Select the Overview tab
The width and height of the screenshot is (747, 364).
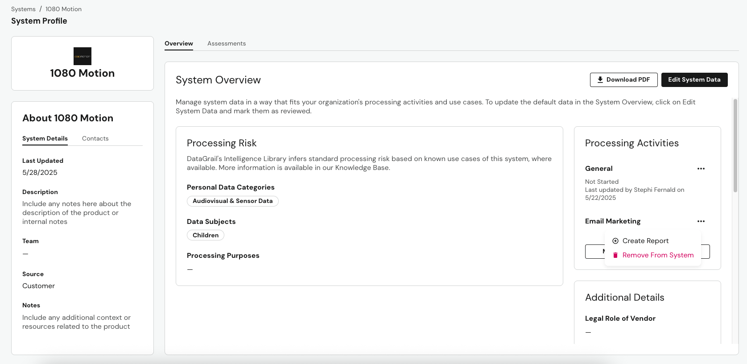click(179, 43)
